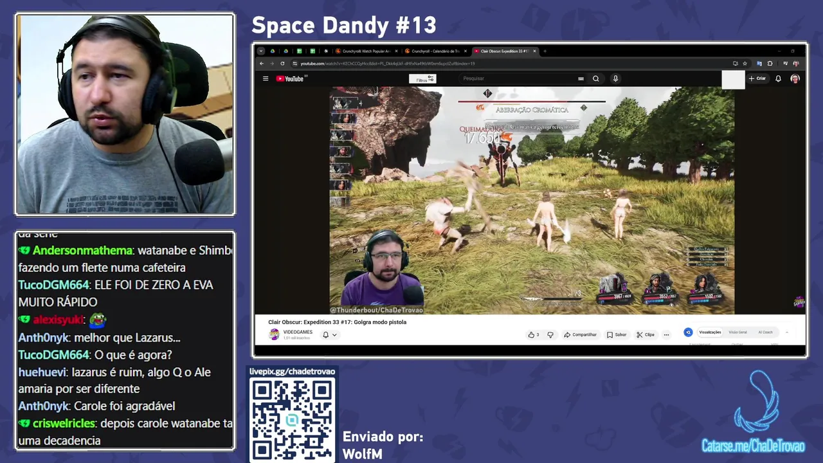Start voice search with microphone icon
823x463 pixels.
coord(615,78)
